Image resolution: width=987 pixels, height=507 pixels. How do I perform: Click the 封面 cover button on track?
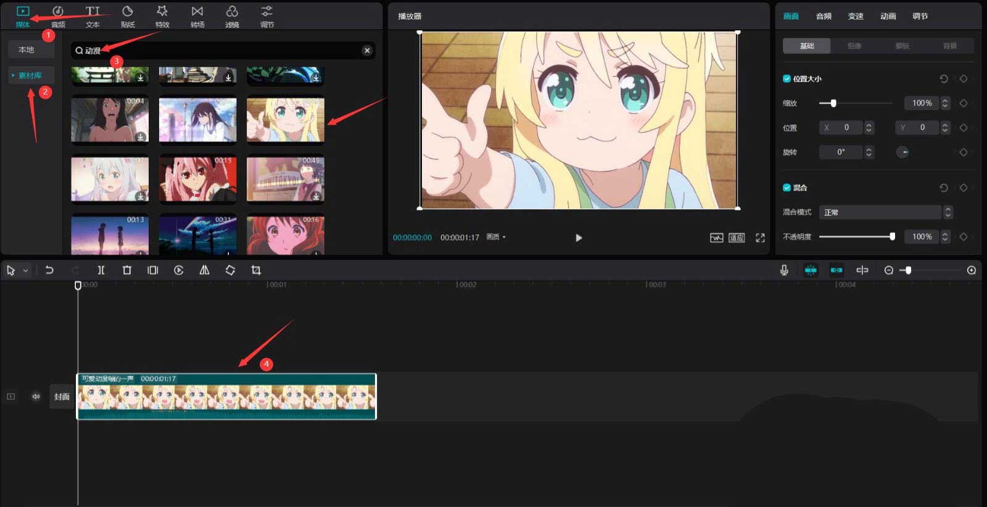pyautogui.click(x=62, y=397)
